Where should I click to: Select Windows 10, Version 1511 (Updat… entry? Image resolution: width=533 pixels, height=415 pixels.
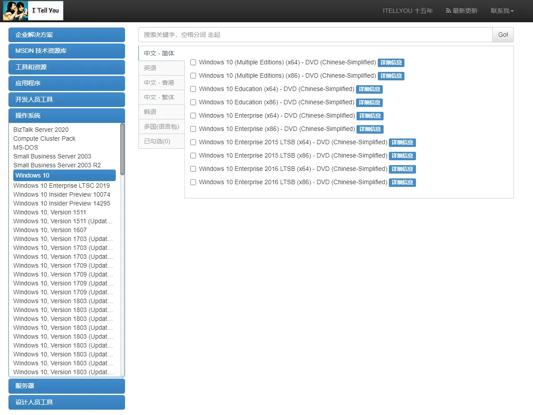63,221
